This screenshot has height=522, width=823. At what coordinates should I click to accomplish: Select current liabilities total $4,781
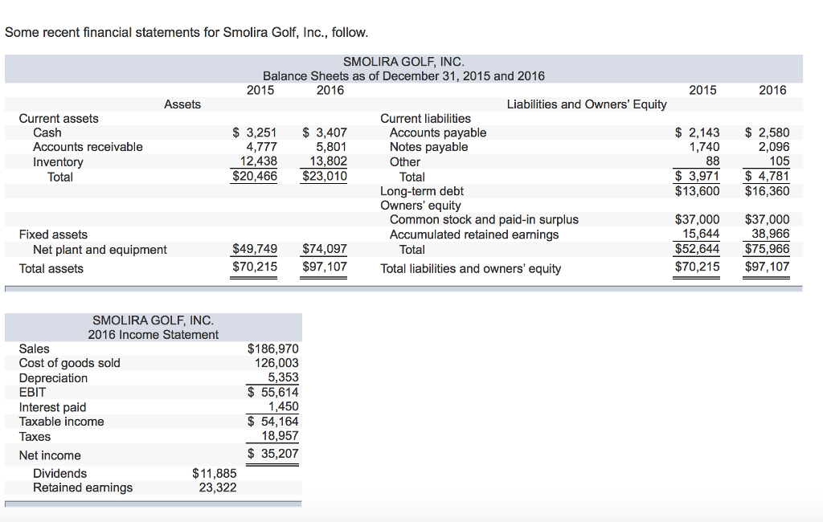pos(767,176)
